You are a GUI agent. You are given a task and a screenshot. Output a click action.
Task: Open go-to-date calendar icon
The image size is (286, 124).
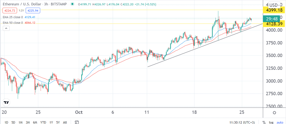pos(77,122)
